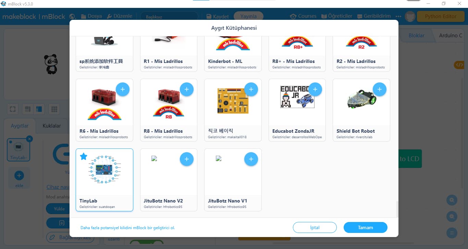Image resolution: width=468 pixels, height=249 pixels.
Task: Remove the TinyLab device with its X
Action: pyautogui.click(x=29, y=139)
